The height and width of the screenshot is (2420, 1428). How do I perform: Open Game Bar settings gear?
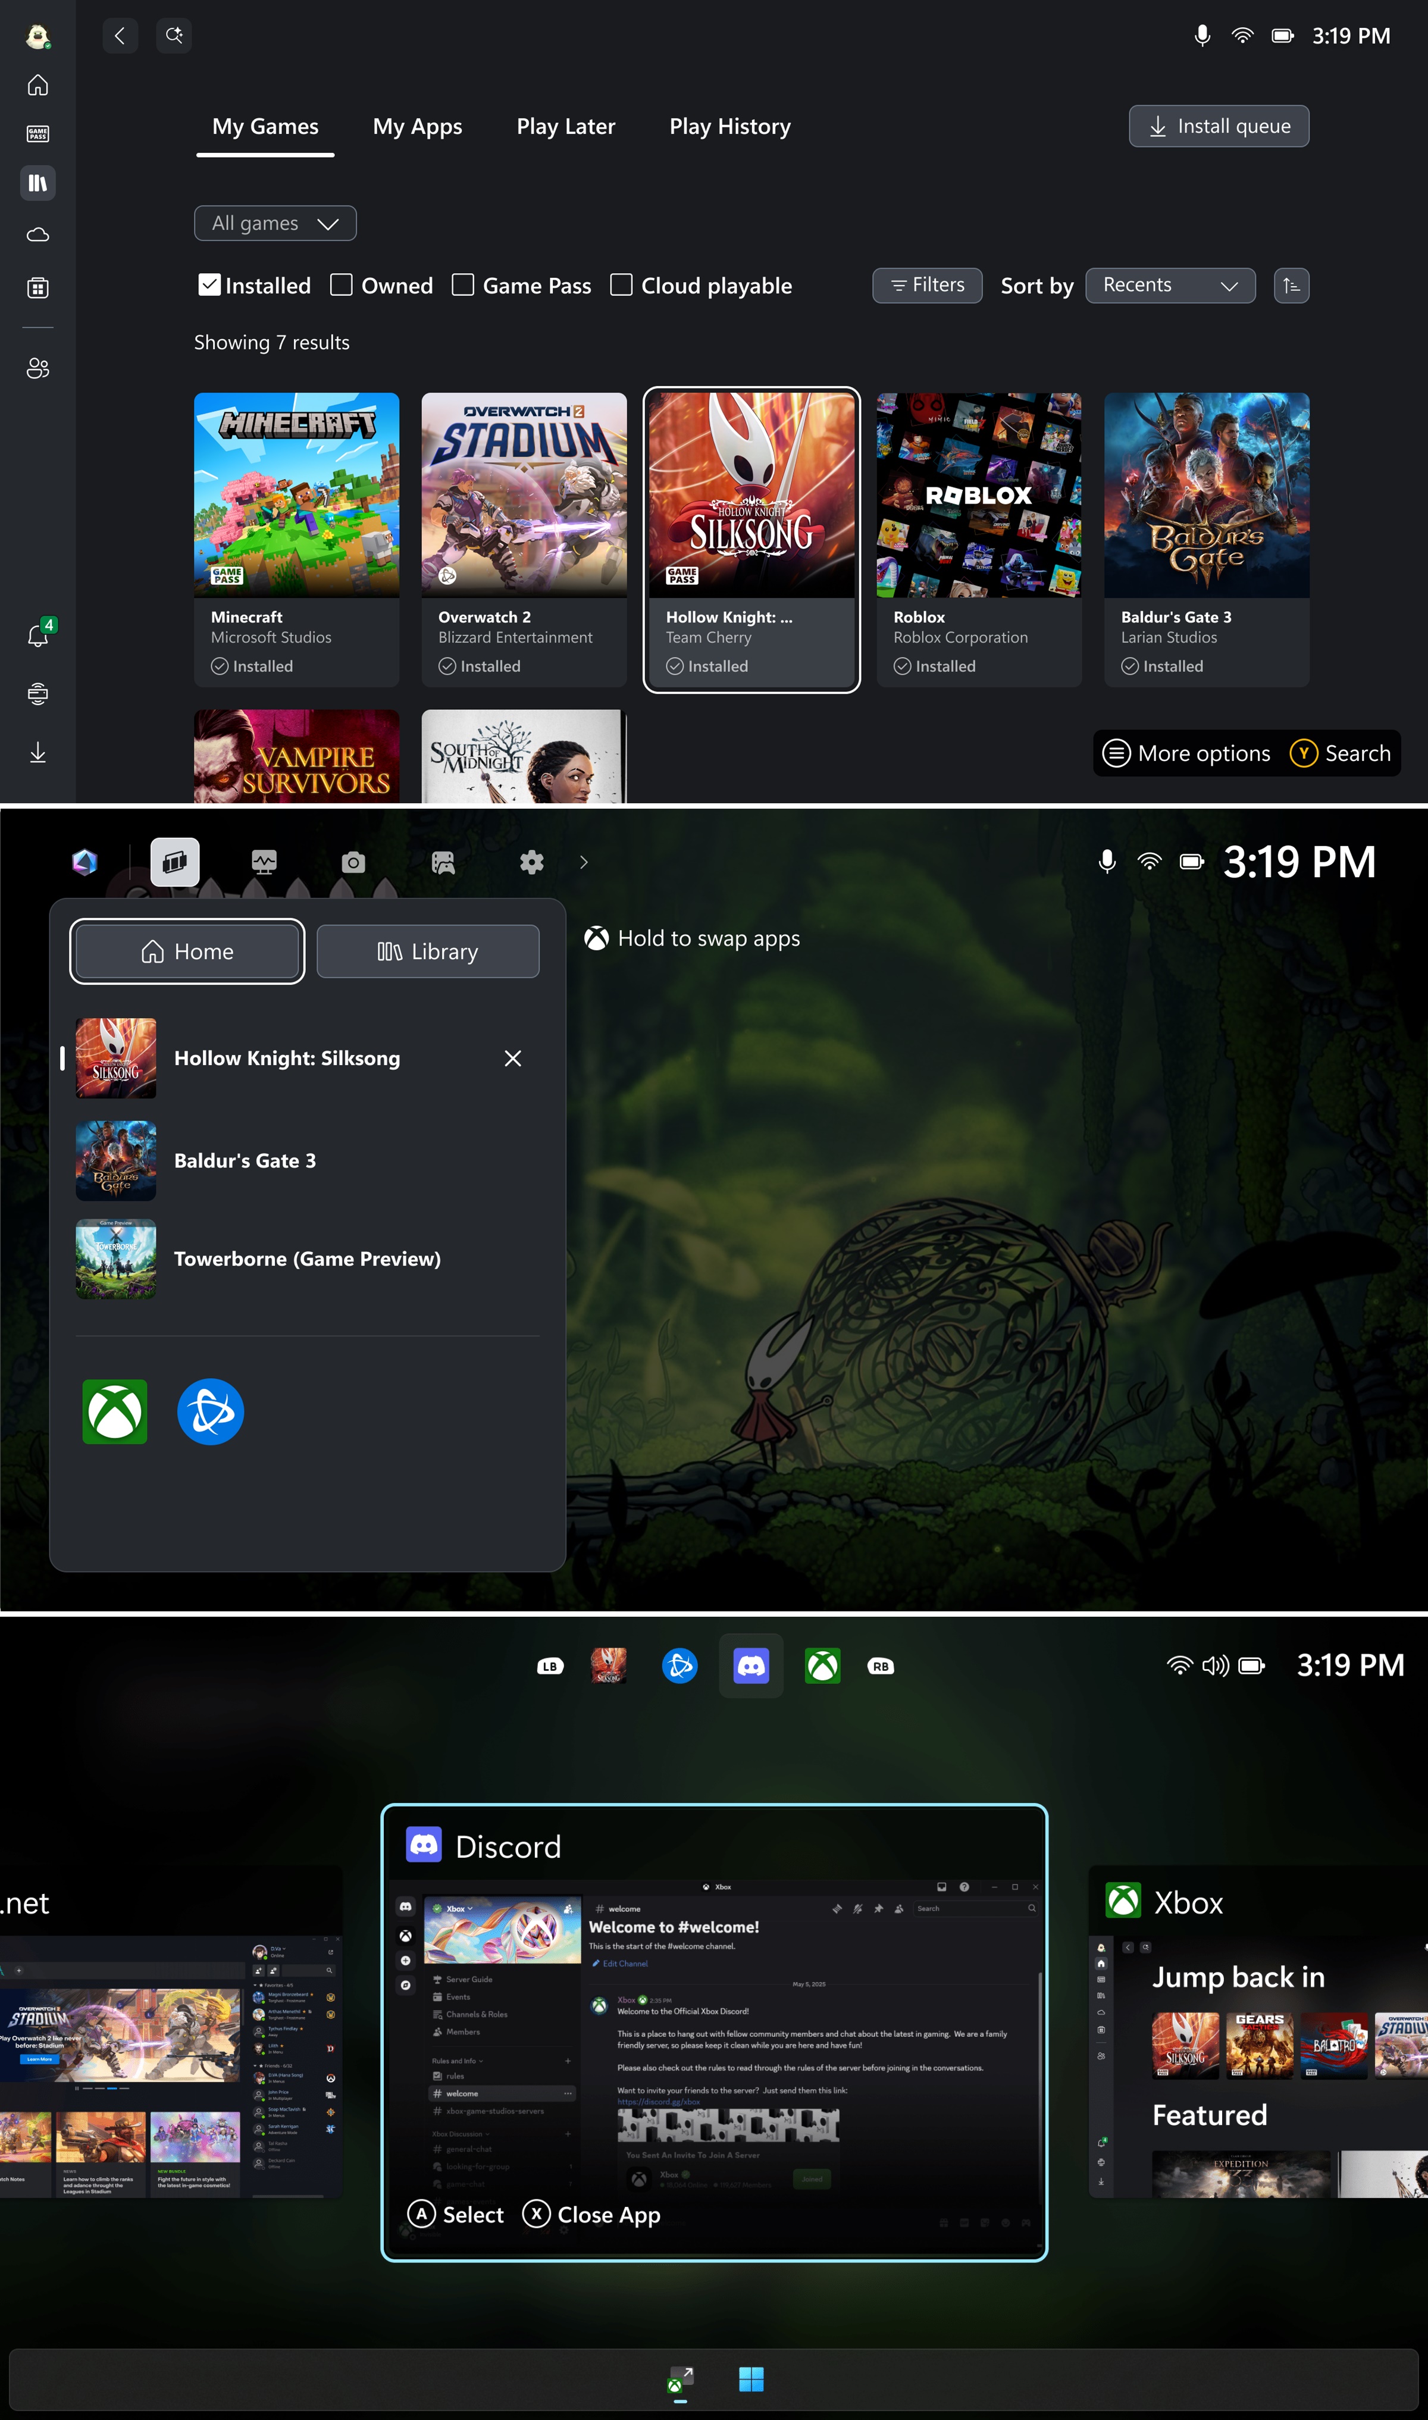[532, 862]
